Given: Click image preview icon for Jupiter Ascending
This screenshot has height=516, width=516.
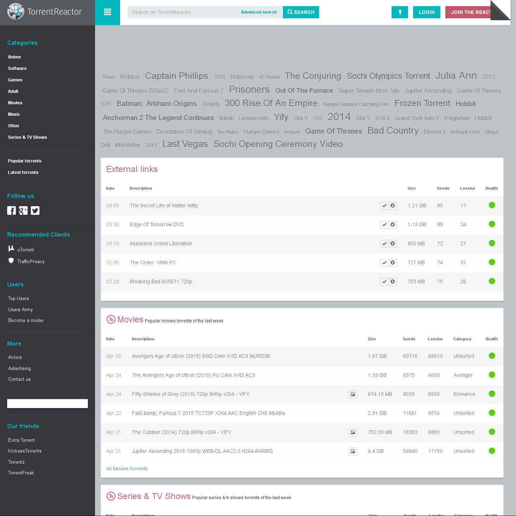Looking at the screenshot, I should [x=352, y=451].
